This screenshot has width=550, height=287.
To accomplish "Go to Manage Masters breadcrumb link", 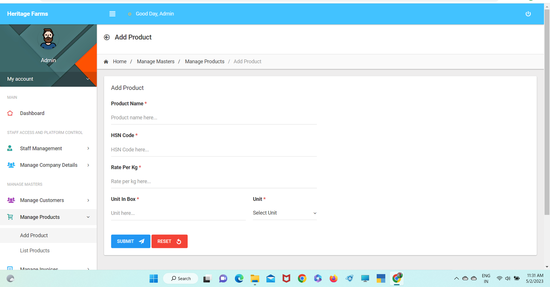I will (155, 61).
